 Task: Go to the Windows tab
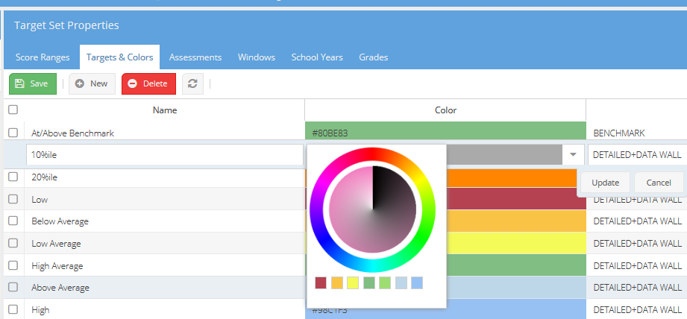[x=257, y=57]
